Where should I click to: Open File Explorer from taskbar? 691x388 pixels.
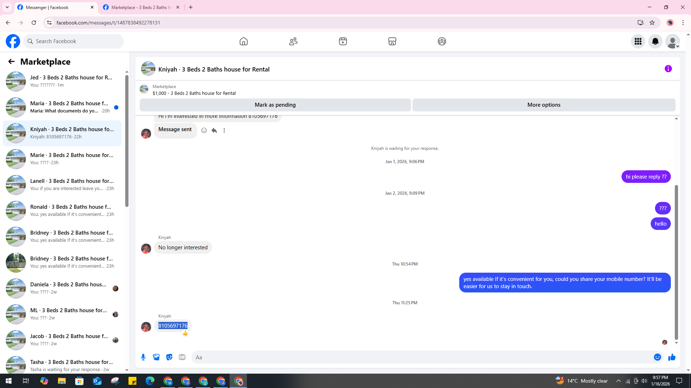[x=62, y=381]
